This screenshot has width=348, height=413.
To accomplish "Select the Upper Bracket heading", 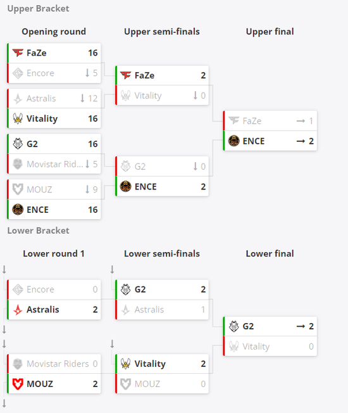I will 38,8.
